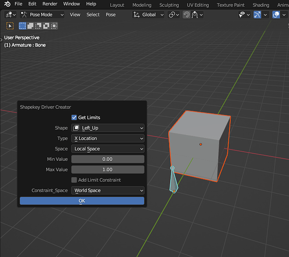Image resolution: width=289 pixels, height=257 pixels.
Task: Open the Pose Mode dropdown
Action: tap(42, 15)
